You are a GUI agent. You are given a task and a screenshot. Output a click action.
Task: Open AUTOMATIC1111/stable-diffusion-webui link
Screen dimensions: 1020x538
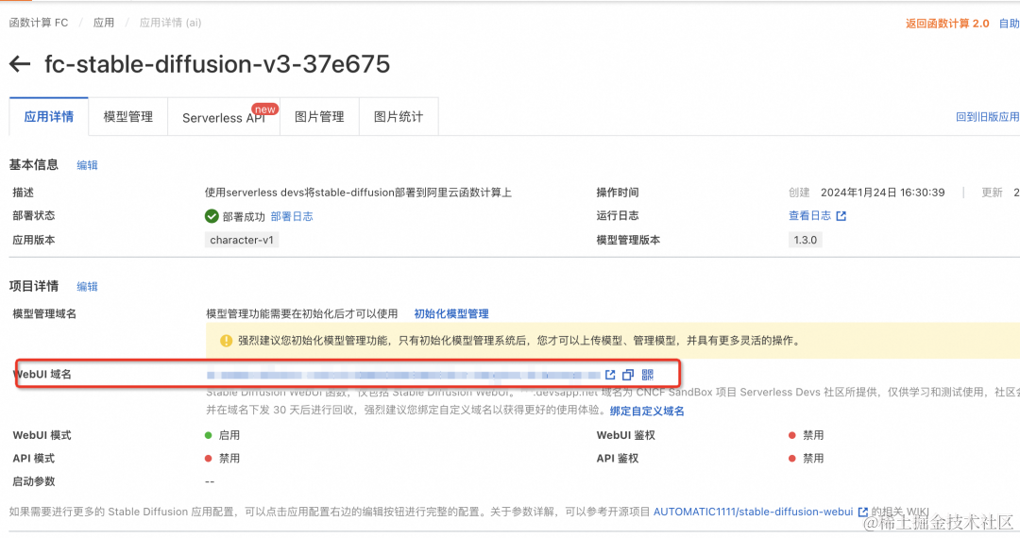click(753, 512)
